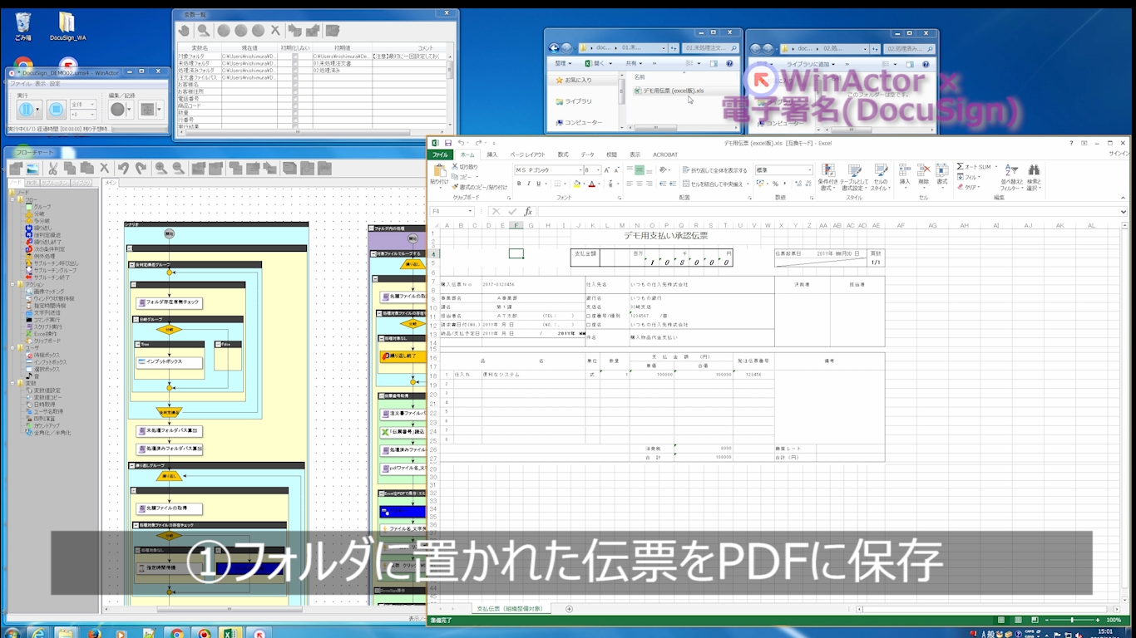This screenshot has height=638, width=1136.
Task: Open the 設定 menu in WinActor
Action: pos(55,84)
